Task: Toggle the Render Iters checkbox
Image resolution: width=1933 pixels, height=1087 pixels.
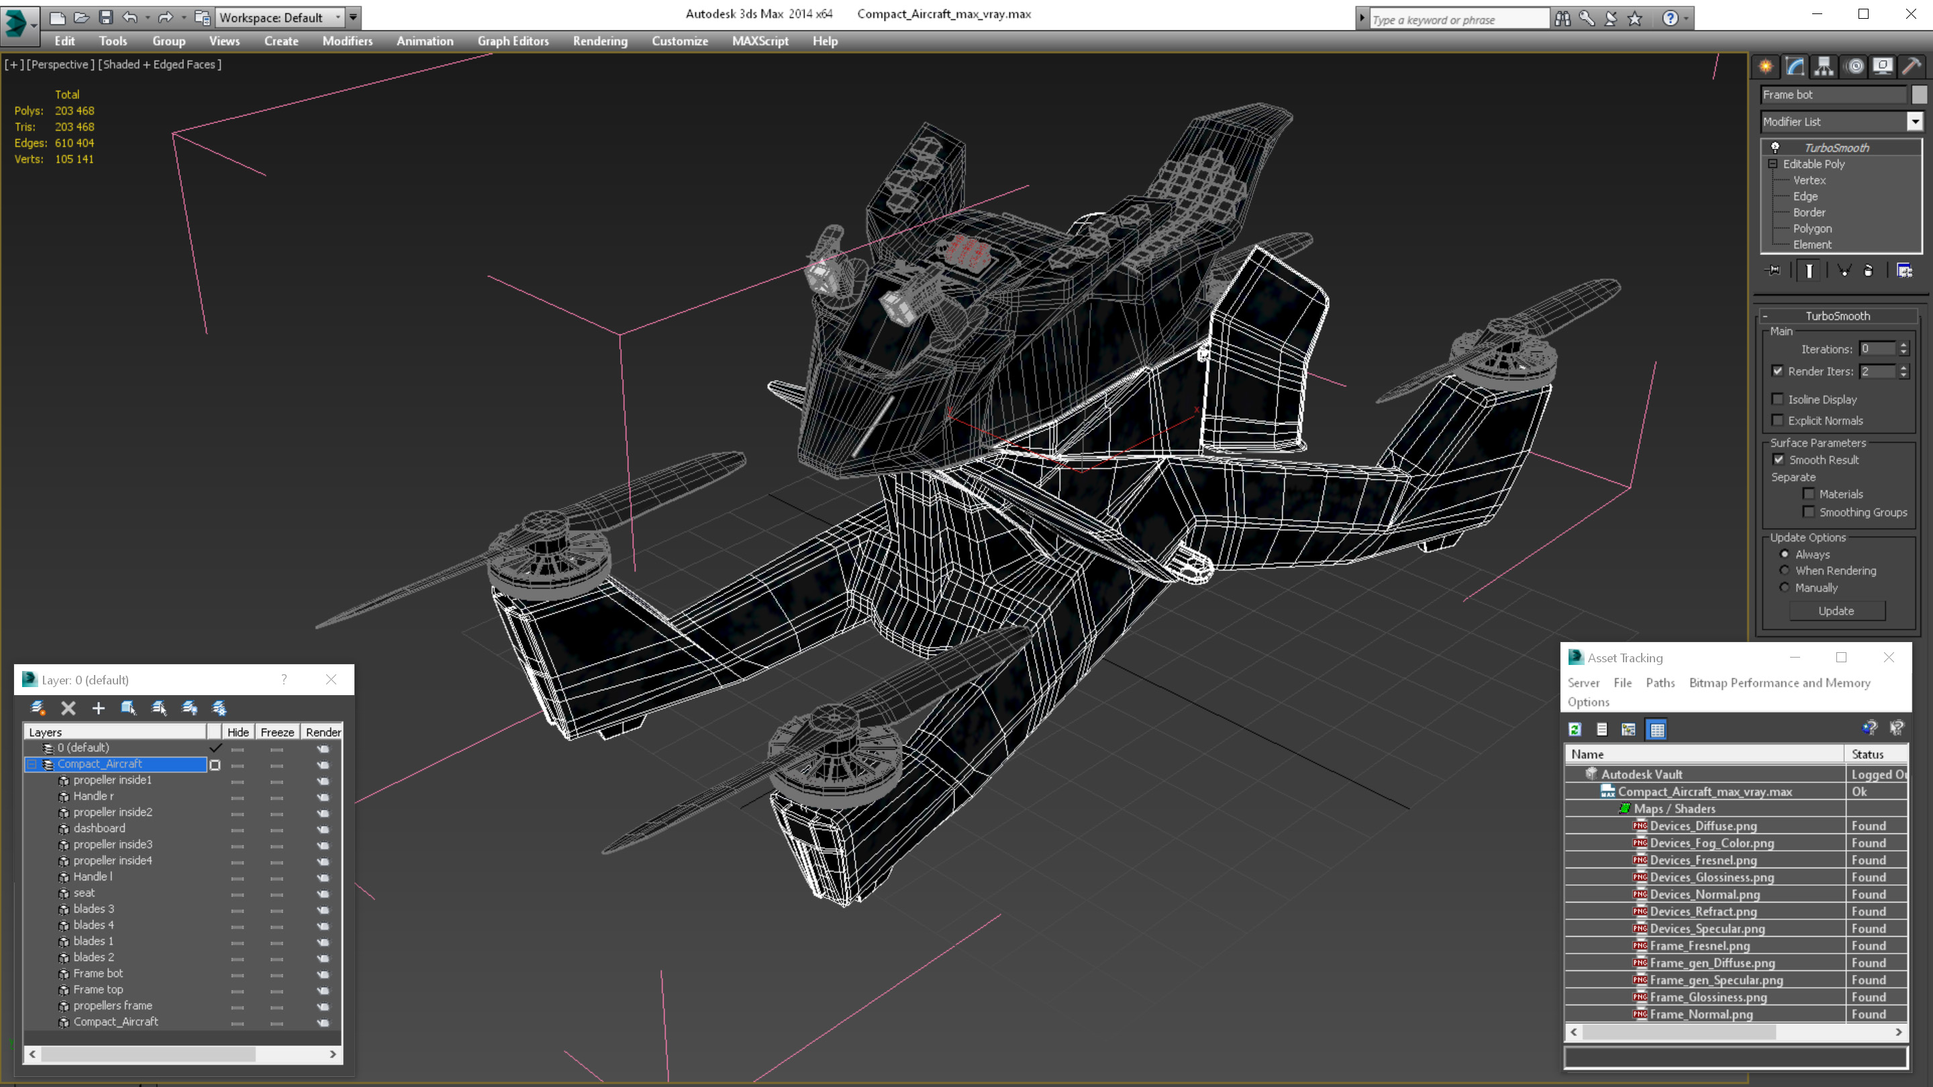Action: click(1777, 370)
